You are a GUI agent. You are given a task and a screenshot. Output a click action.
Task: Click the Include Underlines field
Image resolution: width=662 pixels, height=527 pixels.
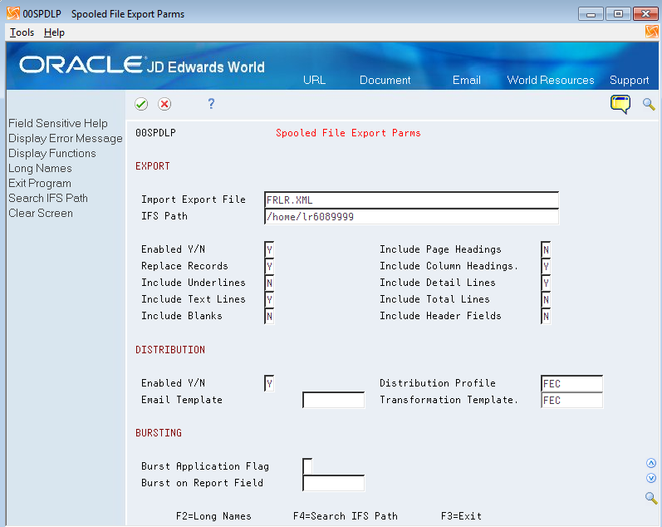(269, 283)
